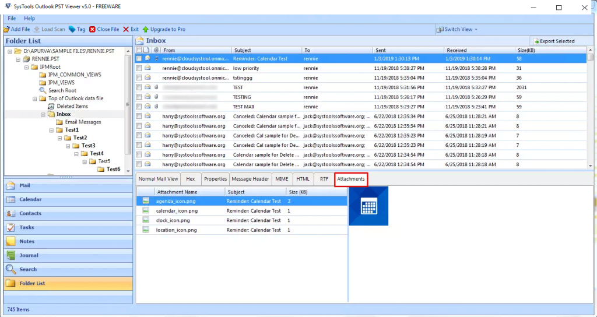The height and width of the screenshot is (317, 597).
Task: Collapse the Test2 folder node
Action: tap(60, 138)
